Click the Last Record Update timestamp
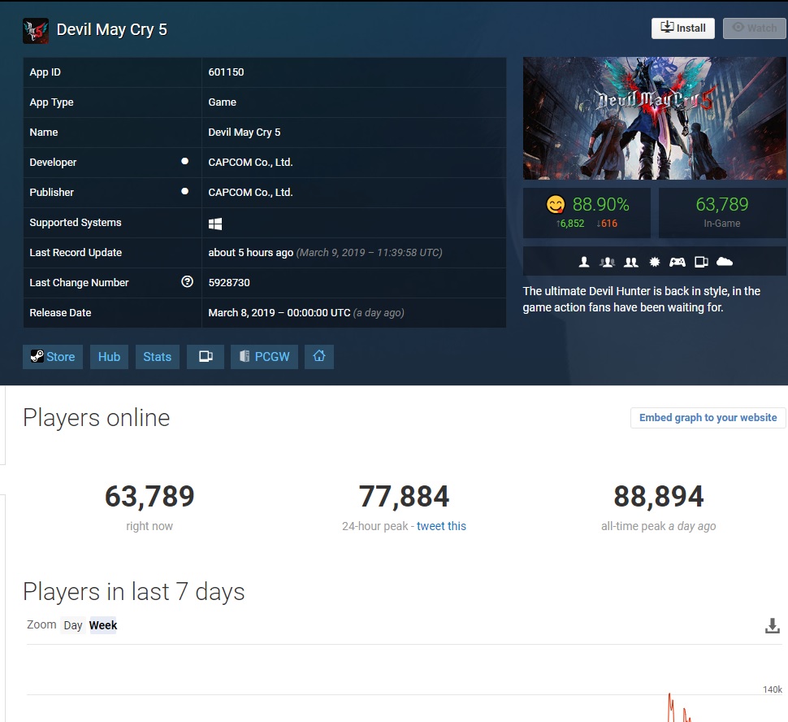Viewport: 788px width, 722px height. [325, 253]
